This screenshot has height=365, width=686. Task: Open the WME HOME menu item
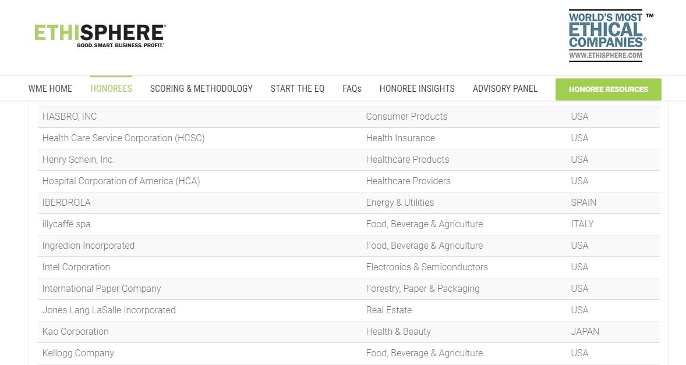[x=50, y=89]
